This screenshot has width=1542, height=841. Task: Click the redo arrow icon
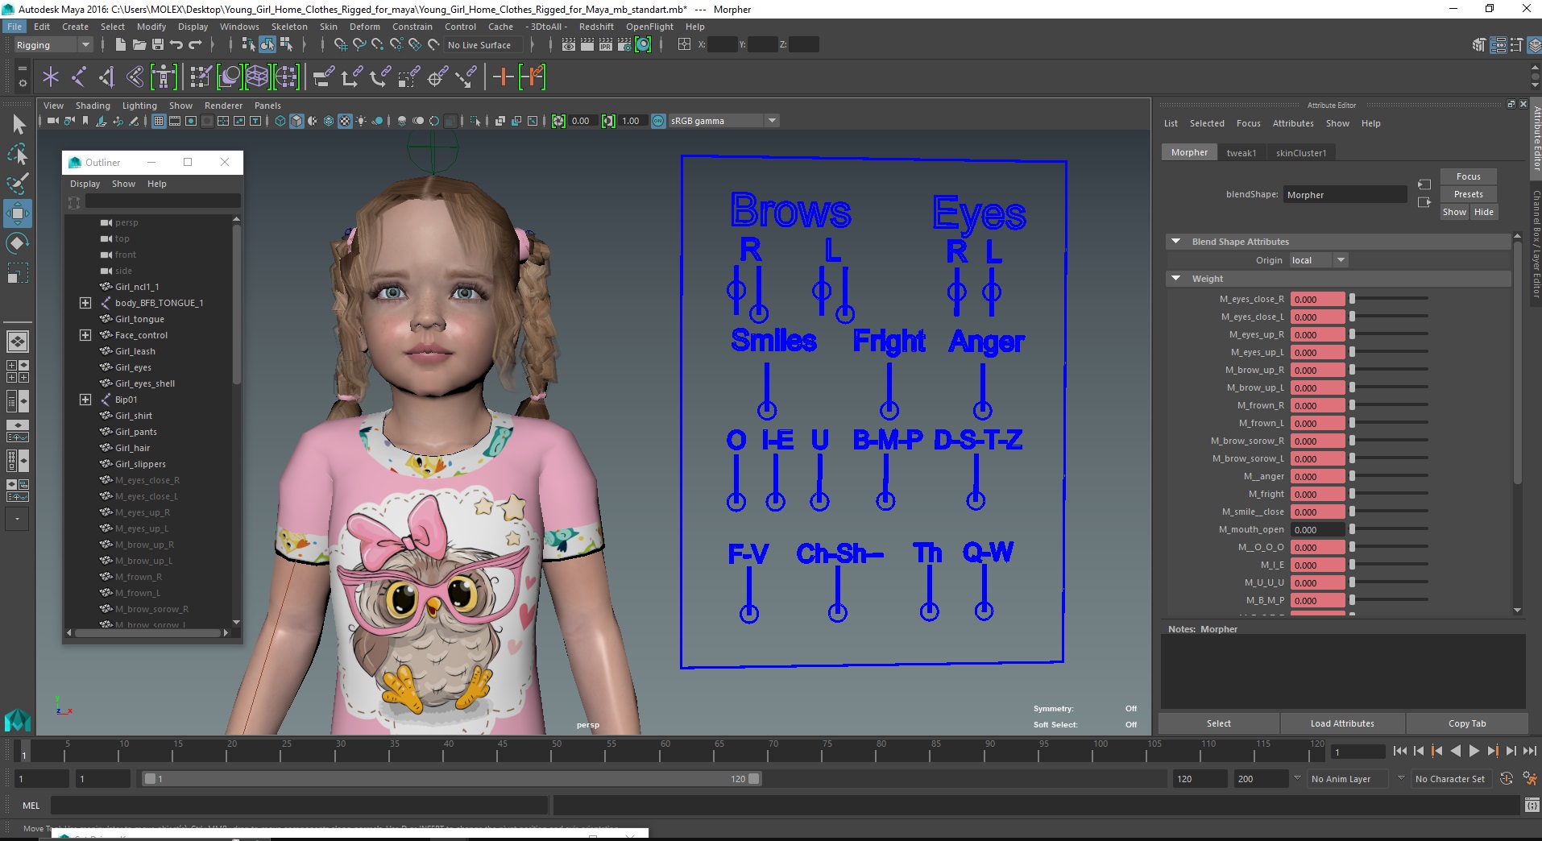[195, 45]
